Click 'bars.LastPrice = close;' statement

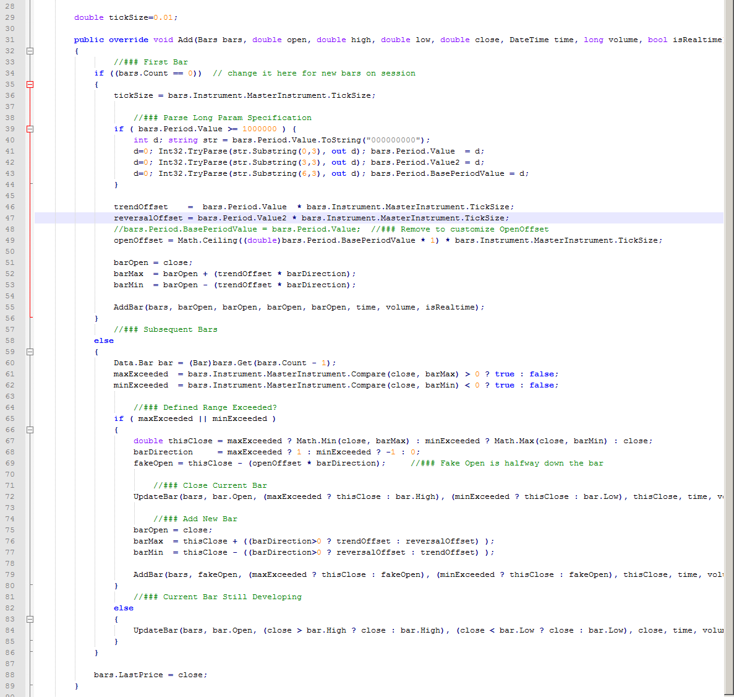[151, 675]
